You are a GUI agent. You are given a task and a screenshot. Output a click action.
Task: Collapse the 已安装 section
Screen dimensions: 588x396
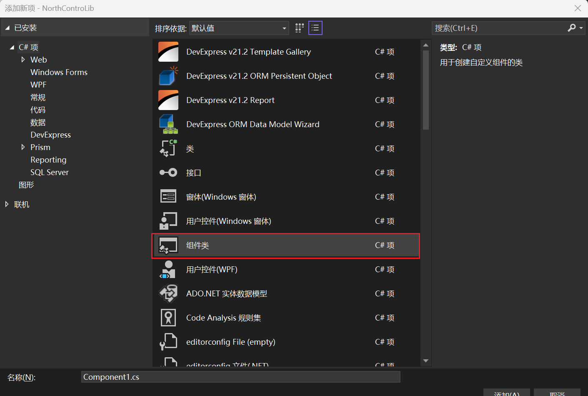8,28
